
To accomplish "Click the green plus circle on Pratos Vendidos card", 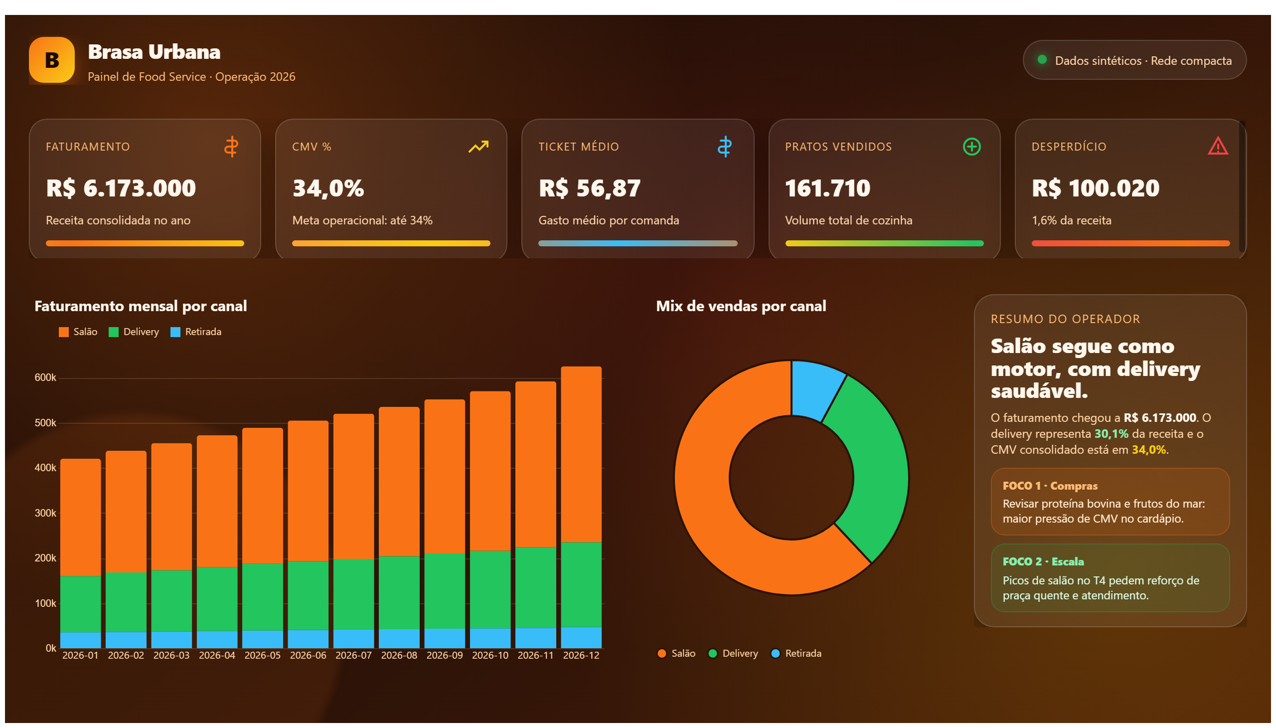I will point(971,147).
